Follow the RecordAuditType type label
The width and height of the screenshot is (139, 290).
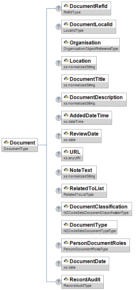click(77, 286)
